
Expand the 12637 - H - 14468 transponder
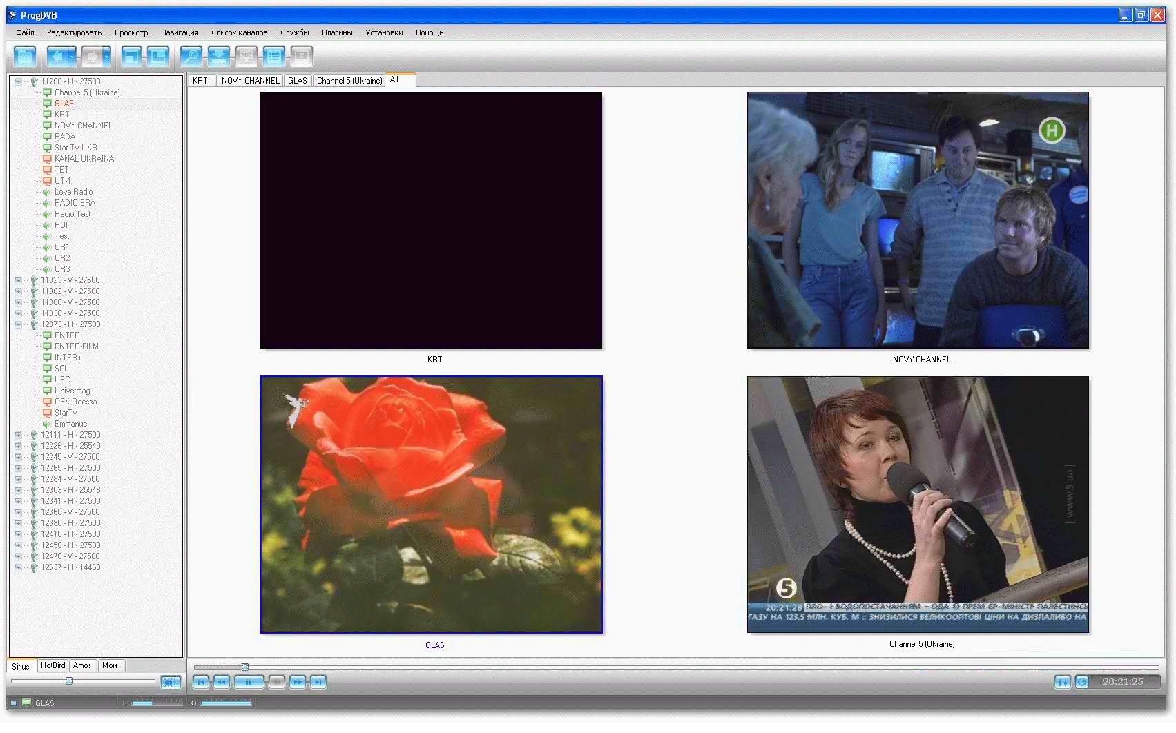click(18, 567)
